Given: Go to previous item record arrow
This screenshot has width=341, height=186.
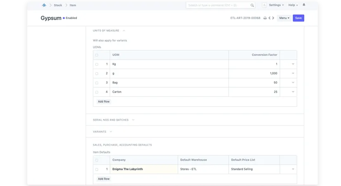Looking at the screenshot, I should point(270,18).
